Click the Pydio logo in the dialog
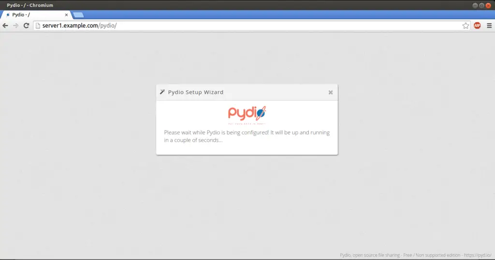 (x=247, y=115)
